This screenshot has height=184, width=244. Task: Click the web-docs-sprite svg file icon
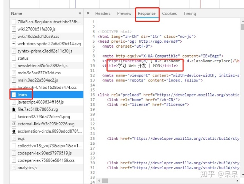(x=14, y=43)
